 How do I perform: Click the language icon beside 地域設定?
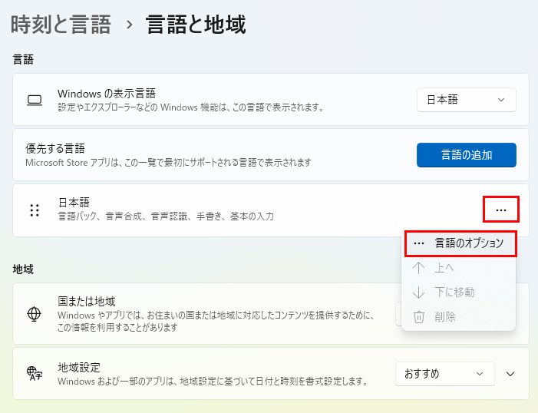coord(34,373)
